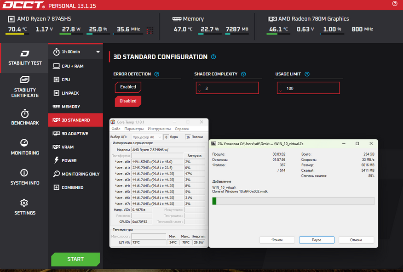Screen dimensions: 403x272
Task: Click the CPUID 0xA70F52 field
Action: pos(142,222)
